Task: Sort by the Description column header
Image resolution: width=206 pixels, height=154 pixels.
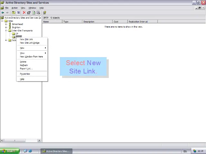Action: click(97, 21)
